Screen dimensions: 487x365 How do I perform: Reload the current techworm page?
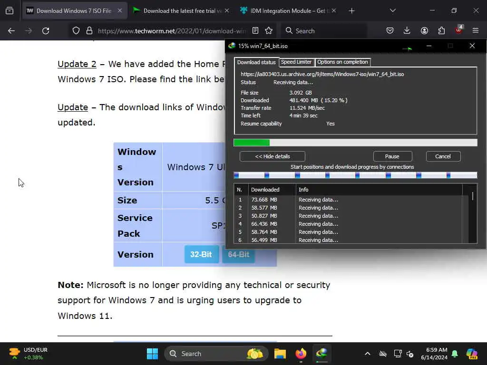(x=46, y=31)
